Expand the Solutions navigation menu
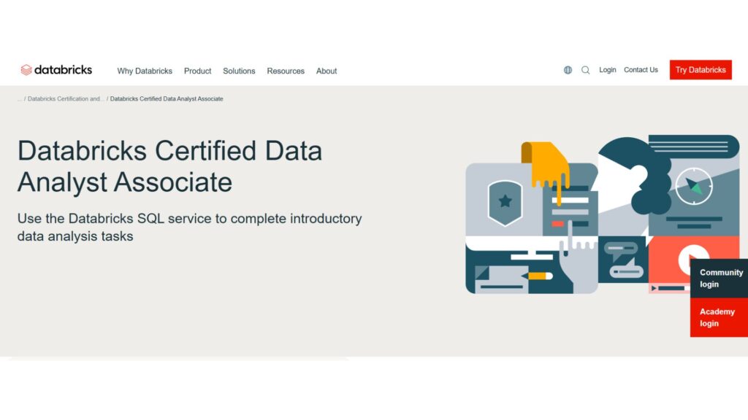 239,71
